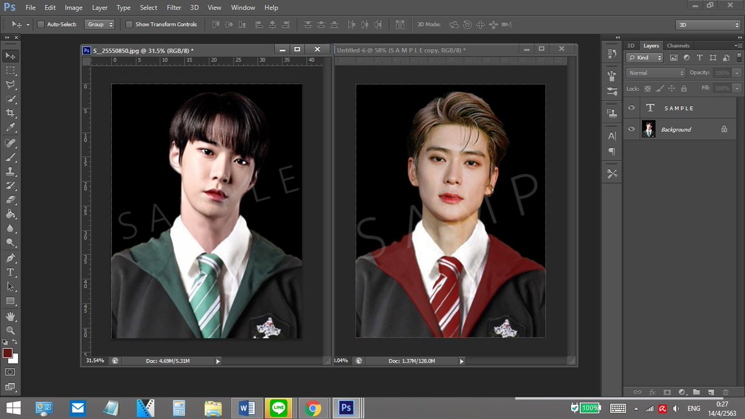Open the Opacity slider dropdown arrow
The height and width of the screenshot is (419, 745).
(736, 73)
